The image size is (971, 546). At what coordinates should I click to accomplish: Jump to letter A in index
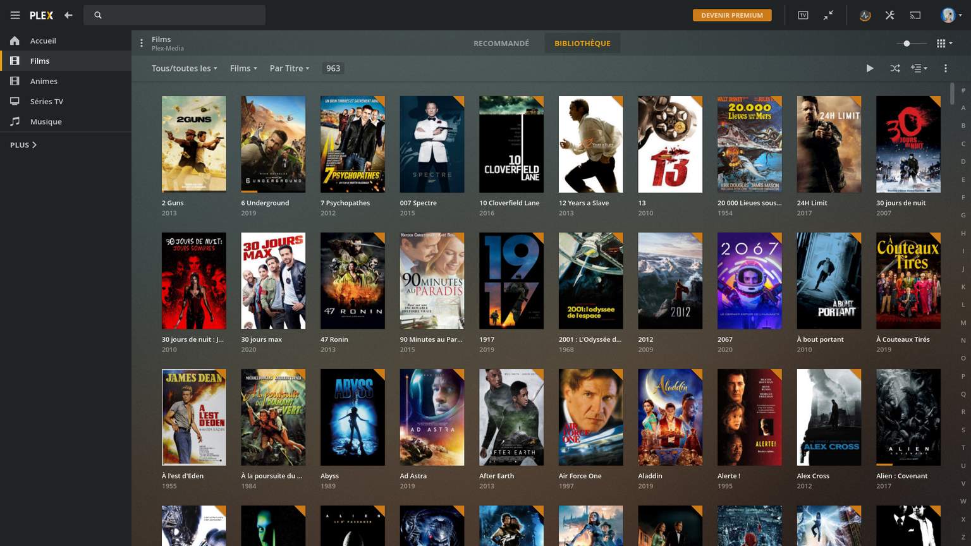point(963,108)
